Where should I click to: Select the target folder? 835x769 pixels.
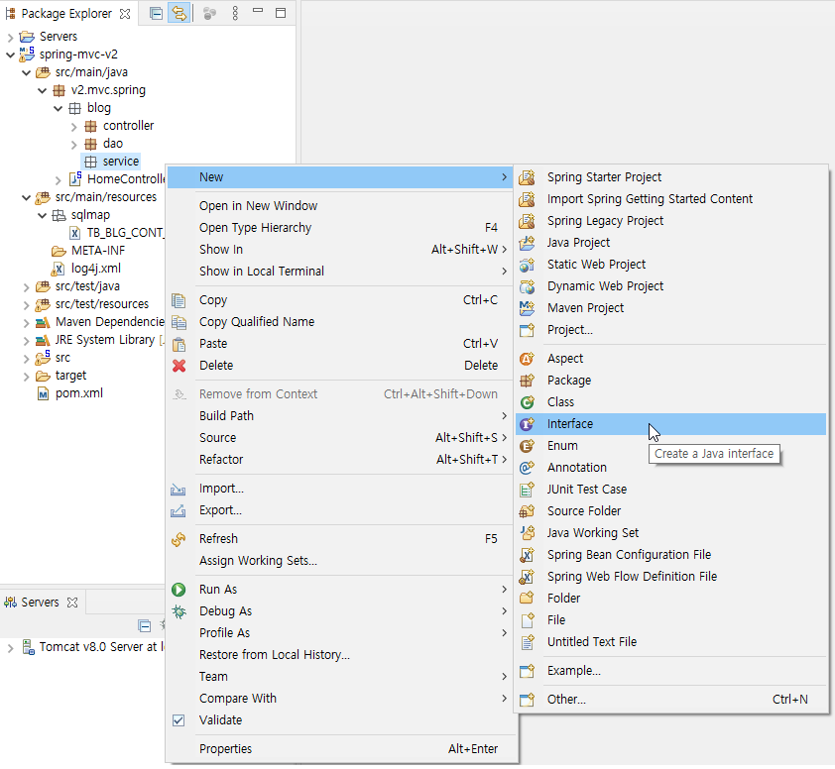[x=70, y=376]
